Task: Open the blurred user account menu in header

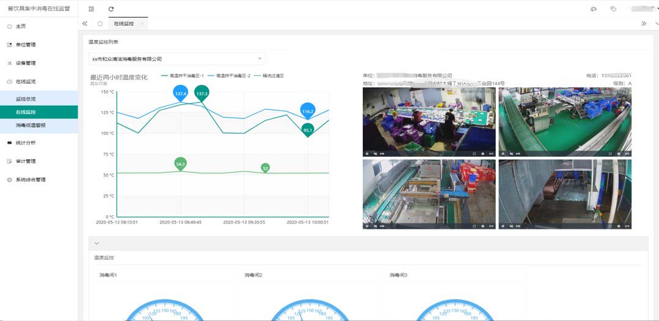Action: 643,9
